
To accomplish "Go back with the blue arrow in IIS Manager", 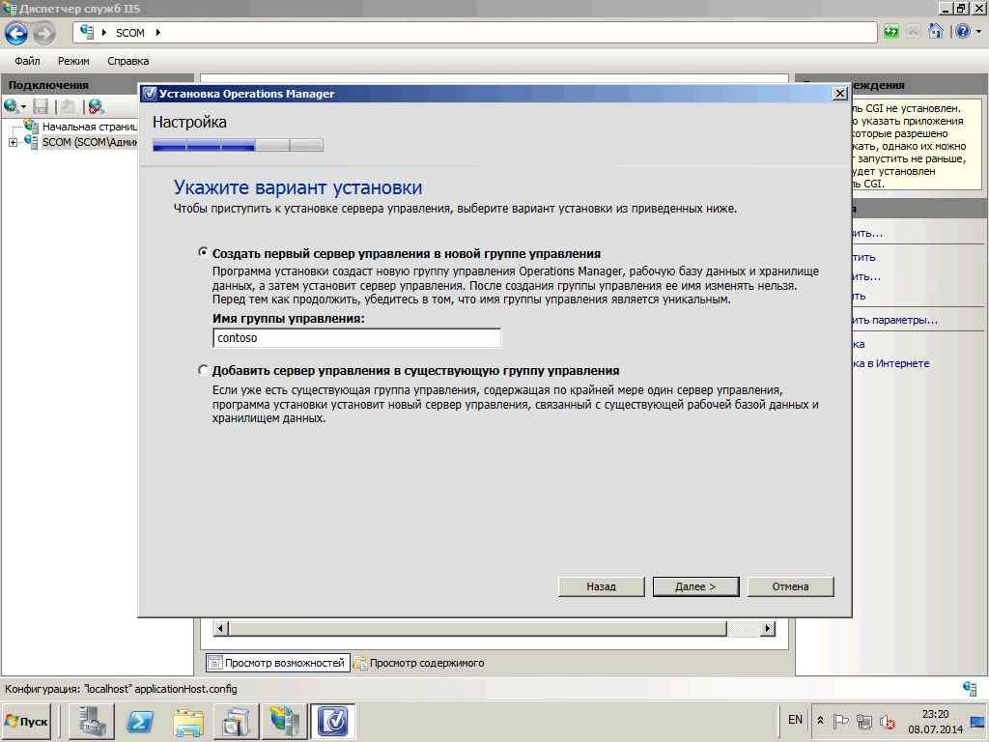I will [x=16, y=33].
